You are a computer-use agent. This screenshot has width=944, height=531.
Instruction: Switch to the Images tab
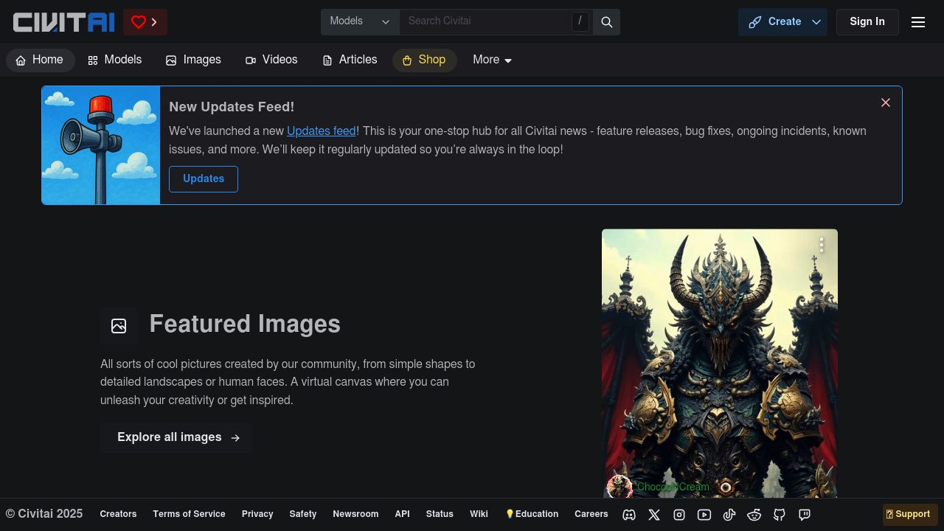tap(193, 60)
